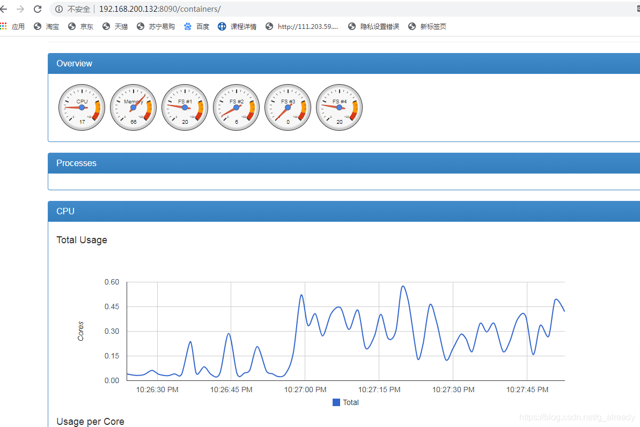
Task: Click the 10:27:15 PM axis label
Action: coord(379,389)
